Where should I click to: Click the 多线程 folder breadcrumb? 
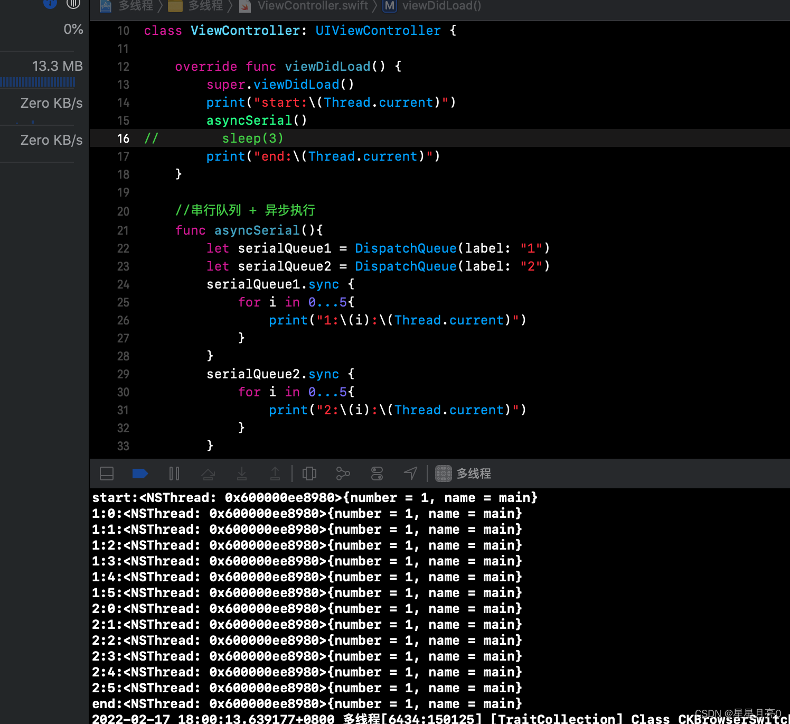click(x=196, y=6)
